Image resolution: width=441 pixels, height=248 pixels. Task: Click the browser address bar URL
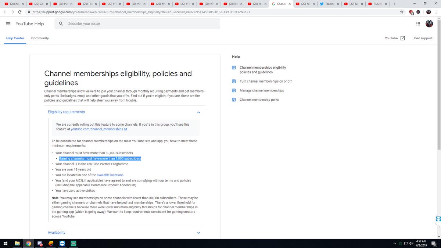click(141, 12)
